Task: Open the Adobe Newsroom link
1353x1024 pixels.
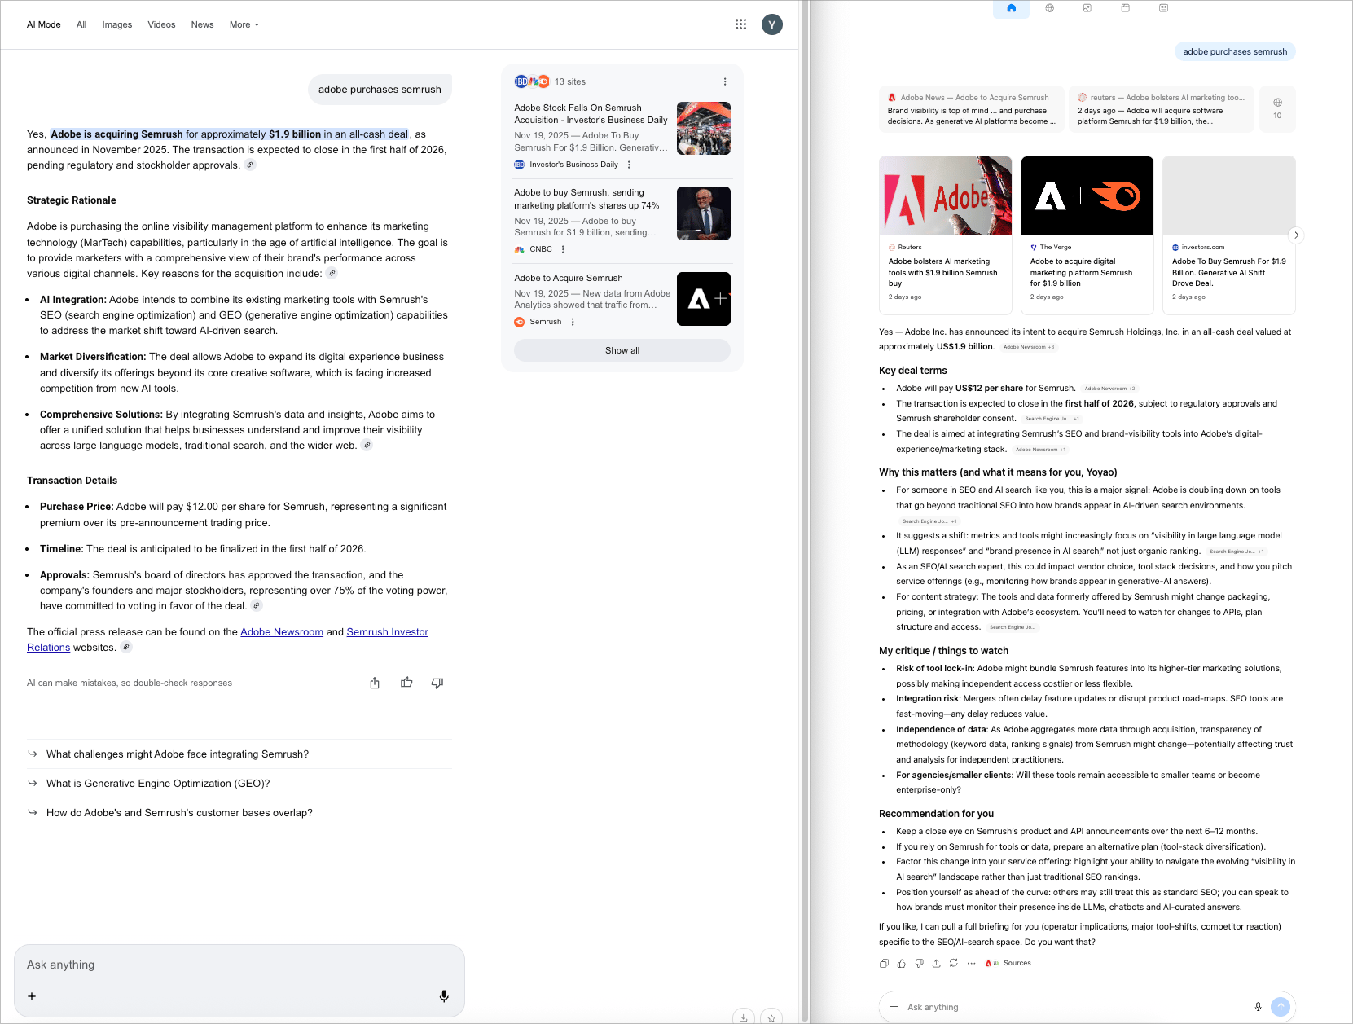Action: [x=282, y=632]
